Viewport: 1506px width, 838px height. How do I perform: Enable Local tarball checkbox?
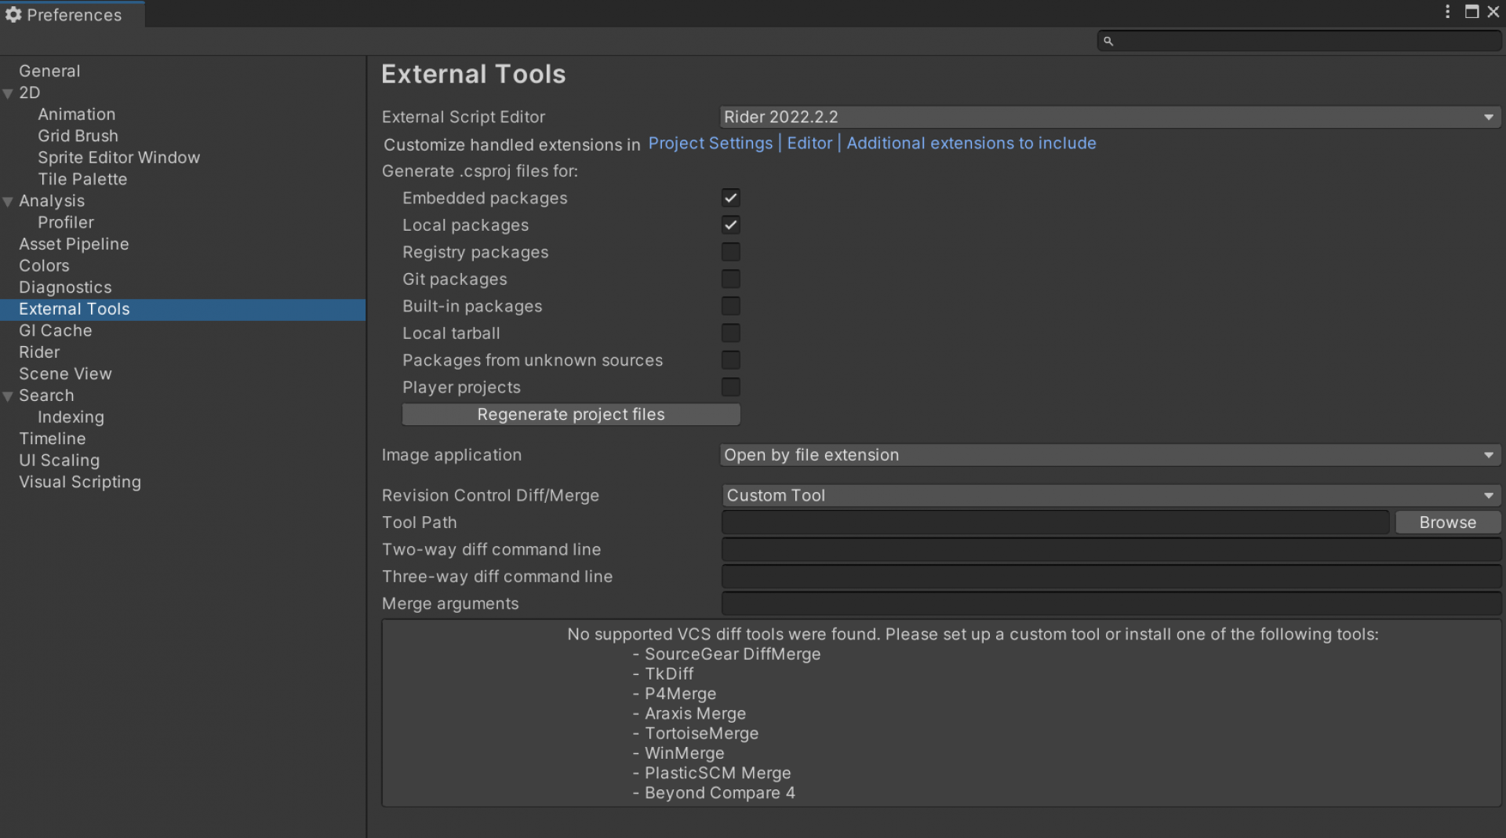pos(730,333)
